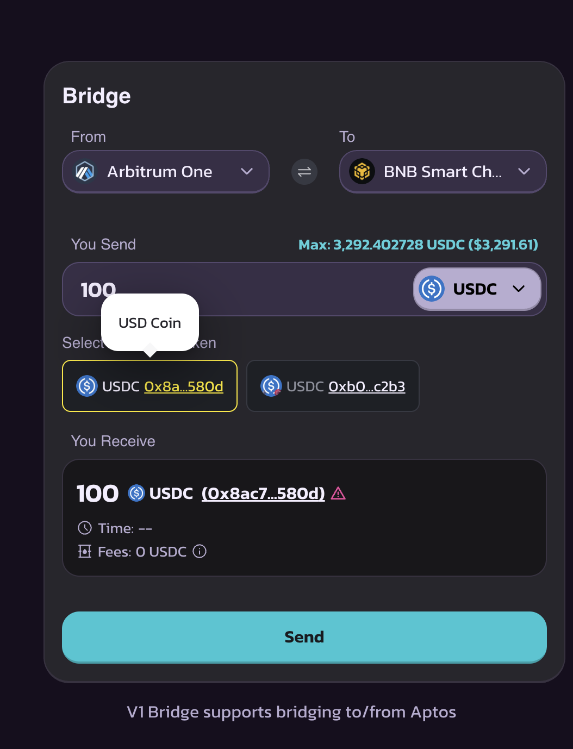Click the USD Coin tooltip bubble
This screenshot has height=749, width=573.
coord(150,323)
